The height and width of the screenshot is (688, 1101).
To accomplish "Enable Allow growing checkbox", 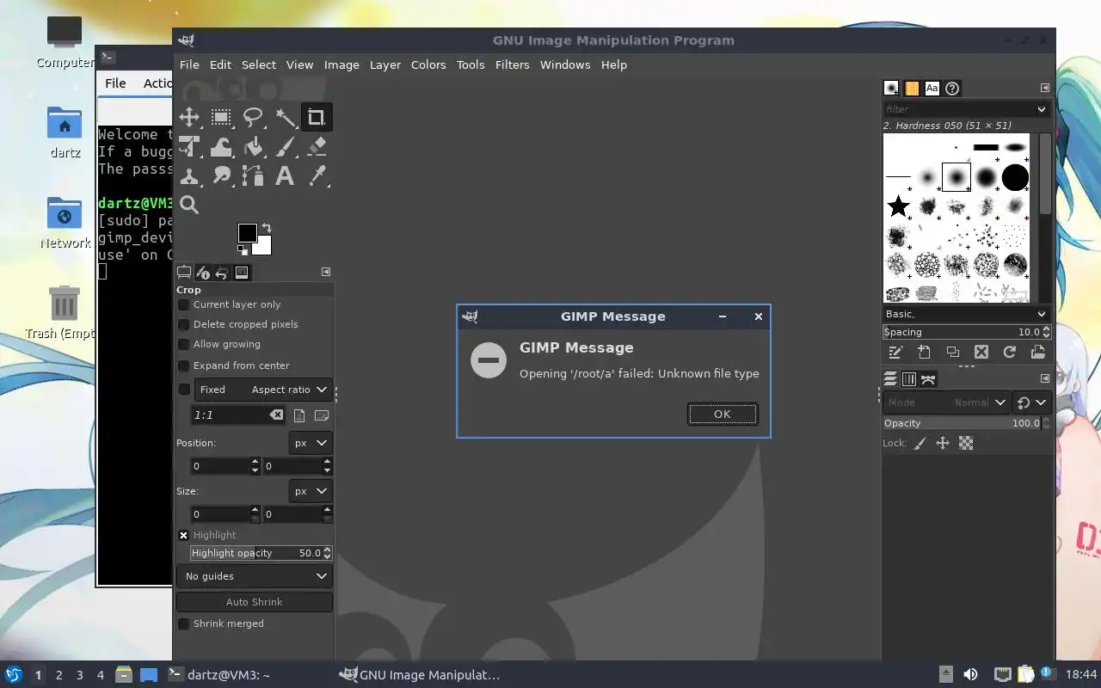I will point(183,344).
